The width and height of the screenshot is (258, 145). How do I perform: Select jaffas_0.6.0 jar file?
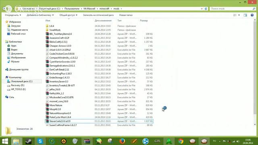(x=55, y=89)
